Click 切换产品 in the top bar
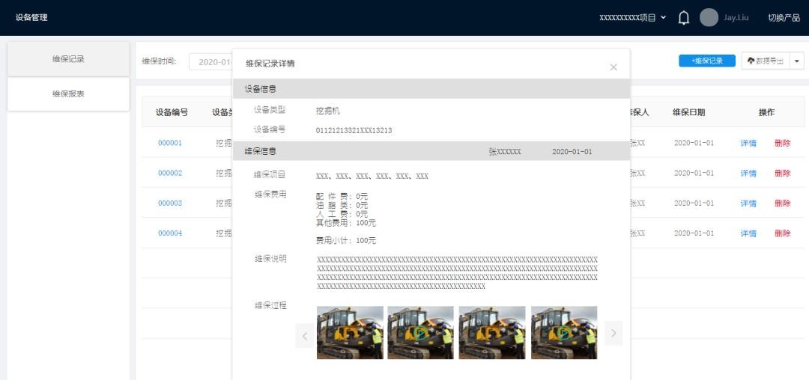This screenshot has width=809, height=380. coord(784,18)
